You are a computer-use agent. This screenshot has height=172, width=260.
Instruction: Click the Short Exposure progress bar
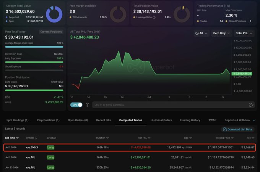pos(34,71)
